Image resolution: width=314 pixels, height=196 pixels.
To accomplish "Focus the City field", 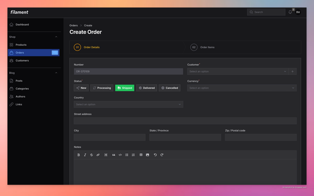I will [109, 137].
